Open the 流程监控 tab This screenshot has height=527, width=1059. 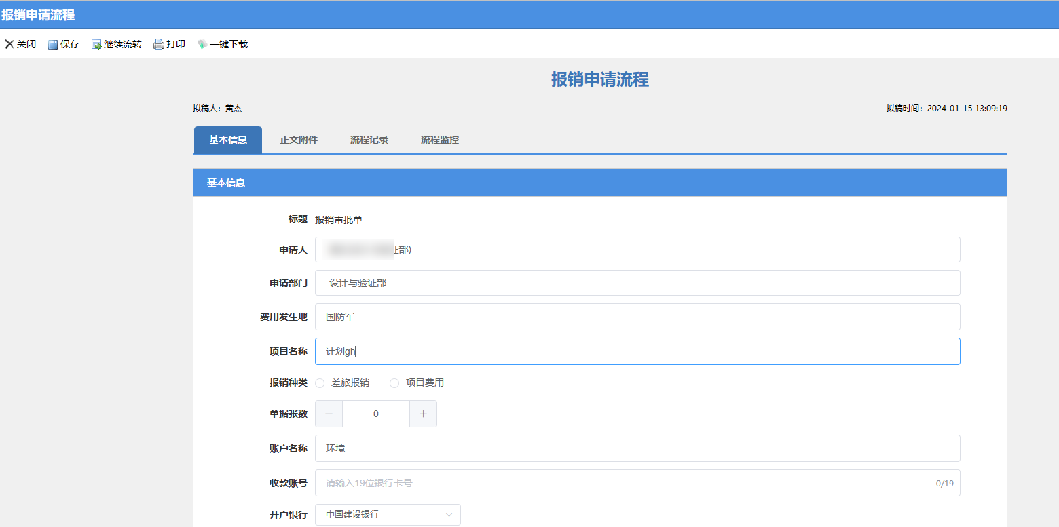point(440,140)
